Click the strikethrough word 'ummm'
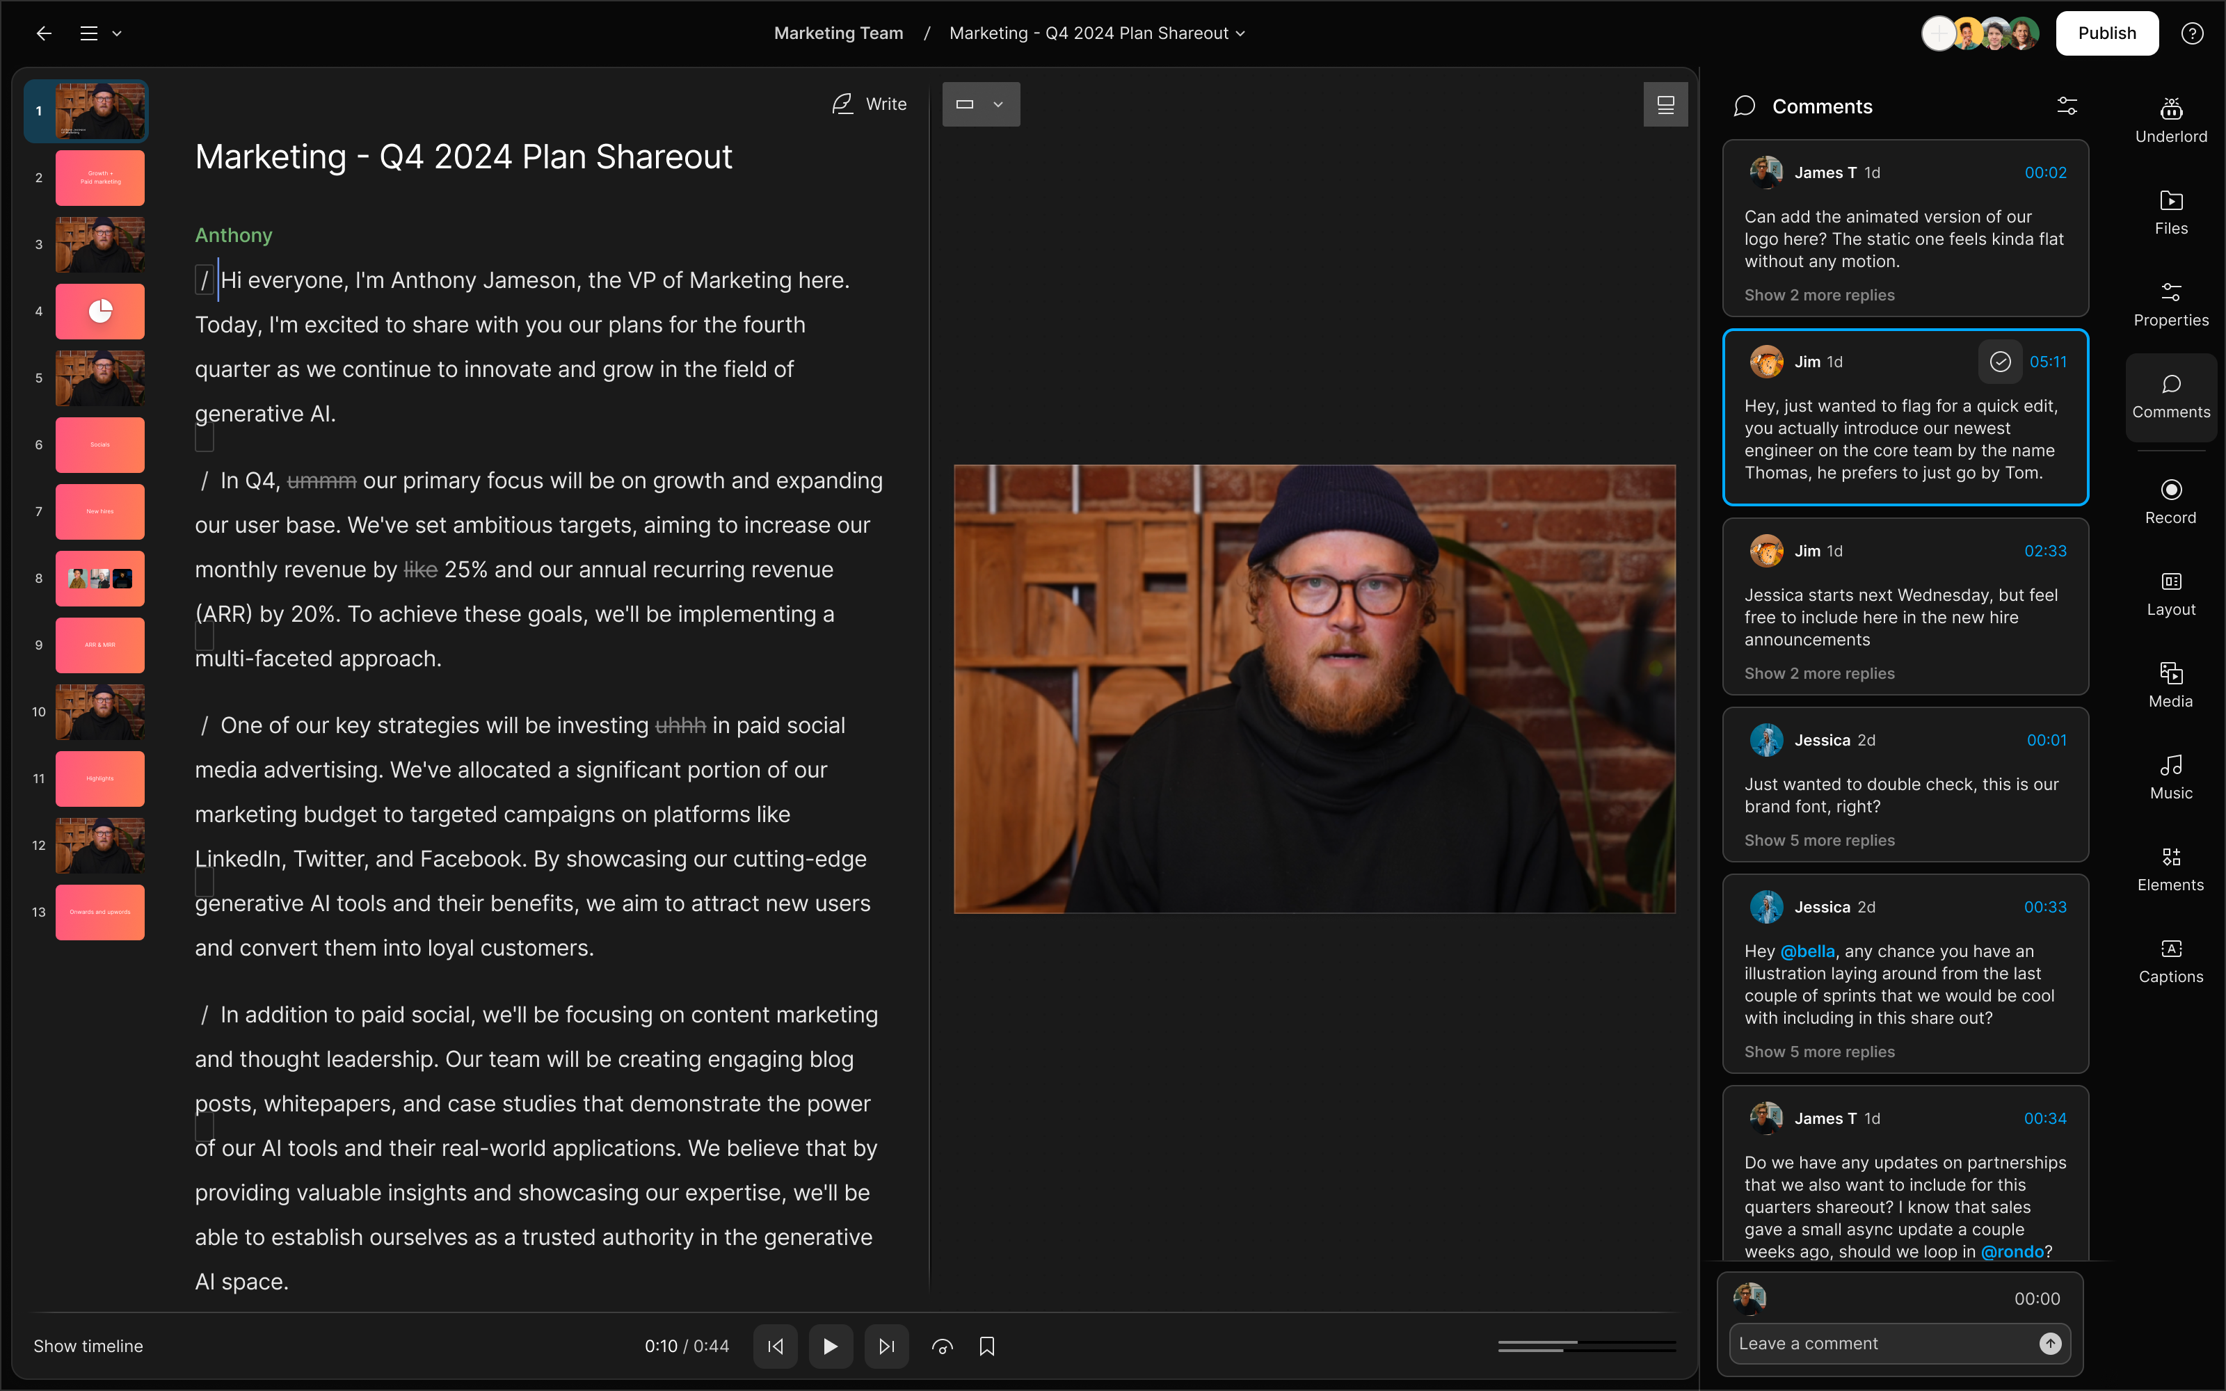 point(321,480)
